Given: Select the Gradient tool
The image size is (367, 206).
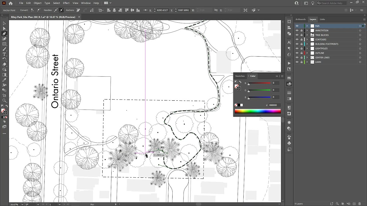Looking at the screenshot, I should click(4, 75).
